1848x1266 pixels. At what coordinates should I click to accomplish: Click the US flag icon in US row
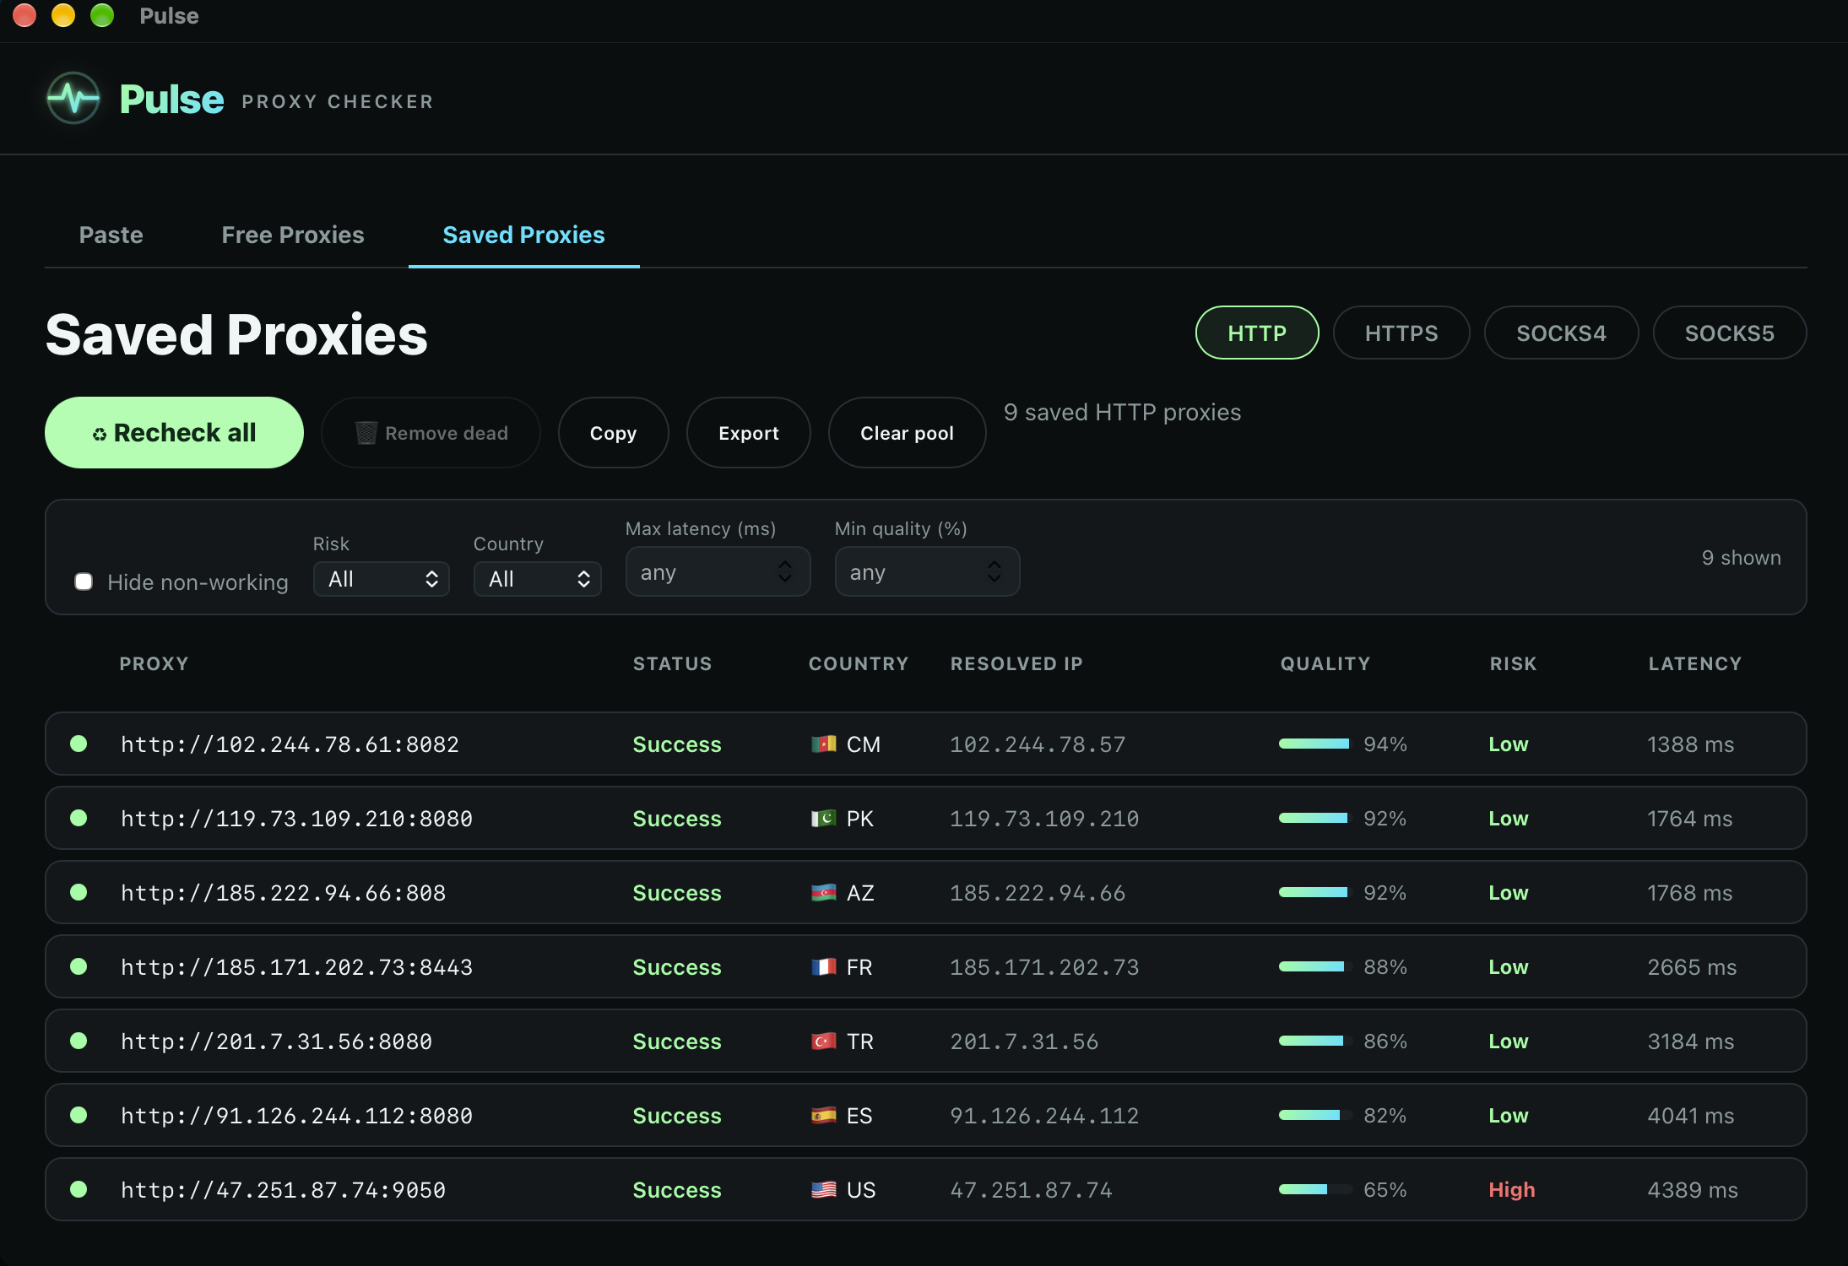click(x=823, y=1190)
